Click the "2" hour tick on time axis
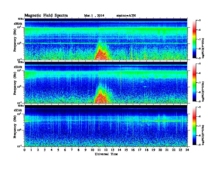The image size is (223, 172). pyautogui.click(x=38, y=150)
